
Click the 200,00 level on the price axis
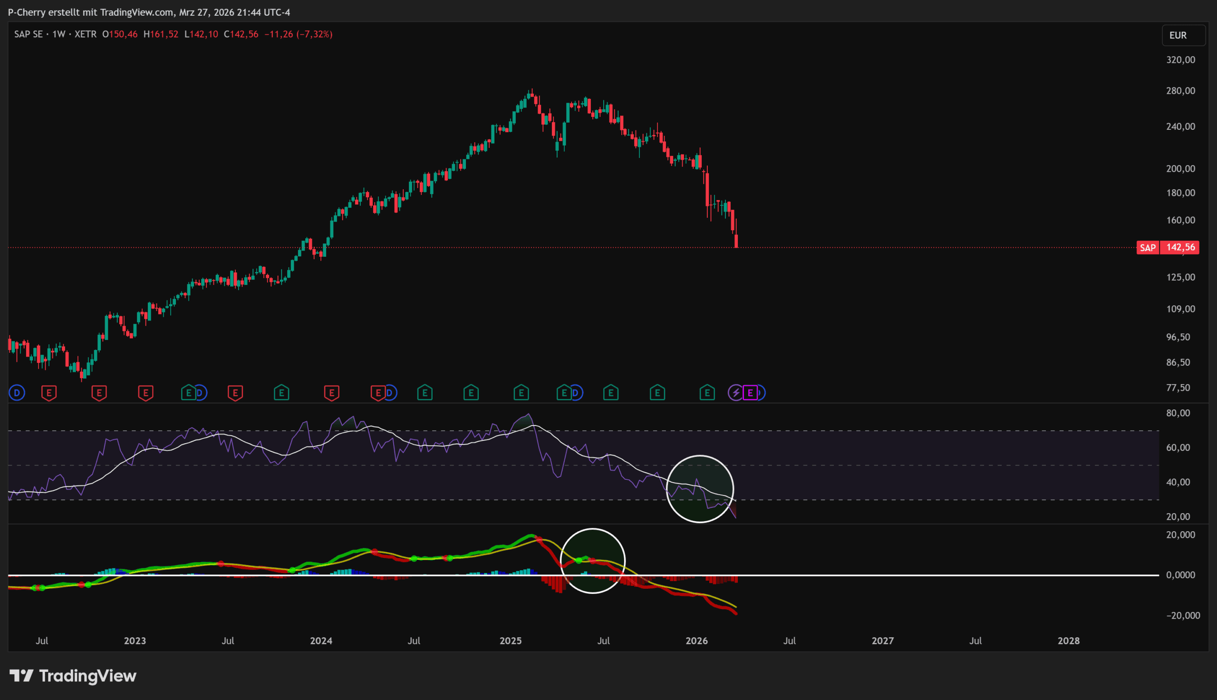(1180, 168)
